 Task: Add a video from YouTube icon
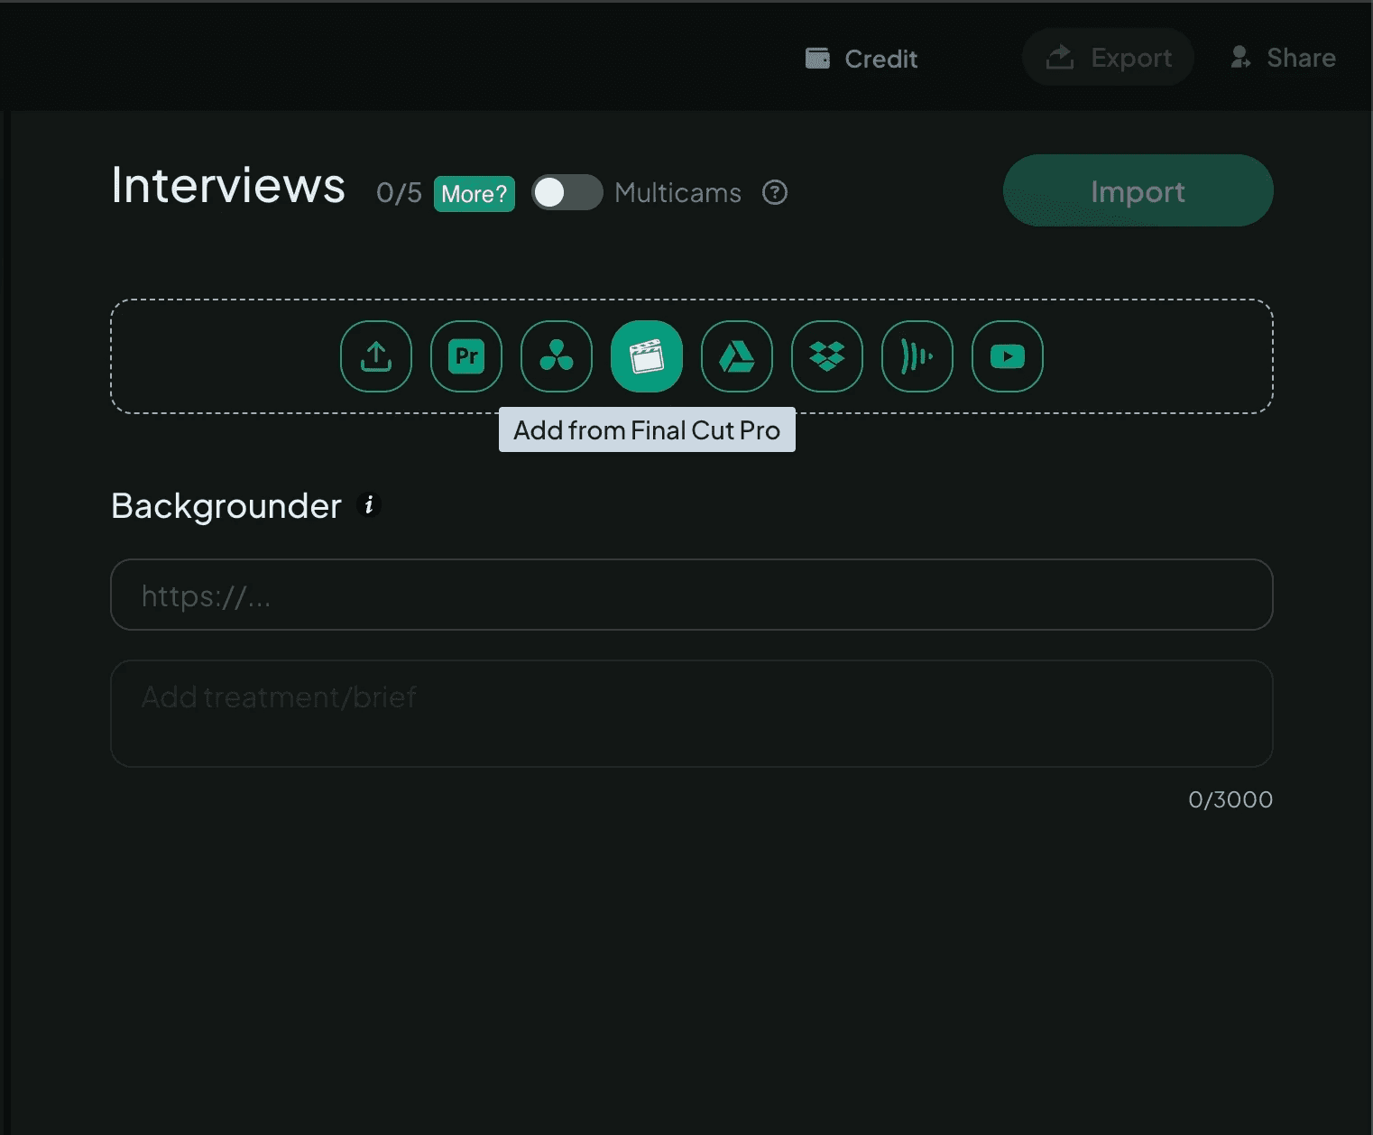click(x=1008, y=356)
